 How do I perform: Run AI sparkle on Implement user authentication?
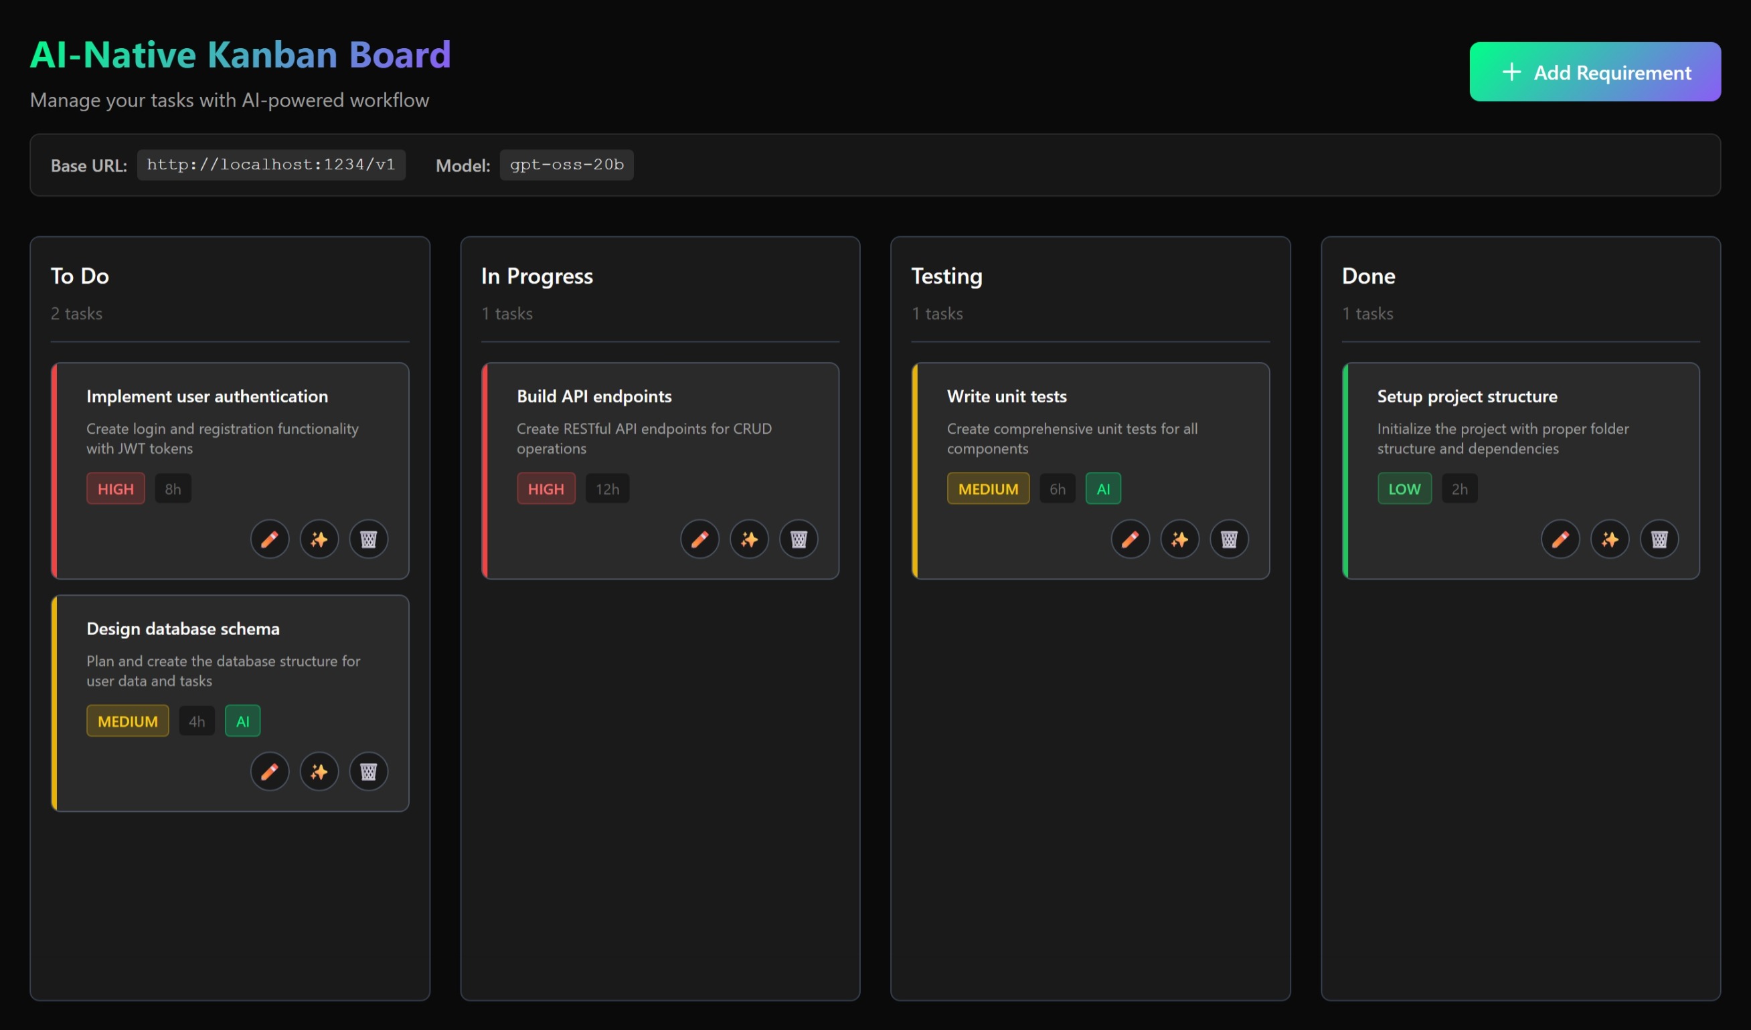pos(319,539)
